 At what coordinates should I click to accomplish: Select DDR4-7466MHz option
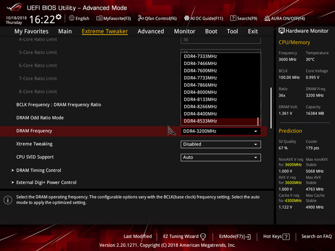221,64
